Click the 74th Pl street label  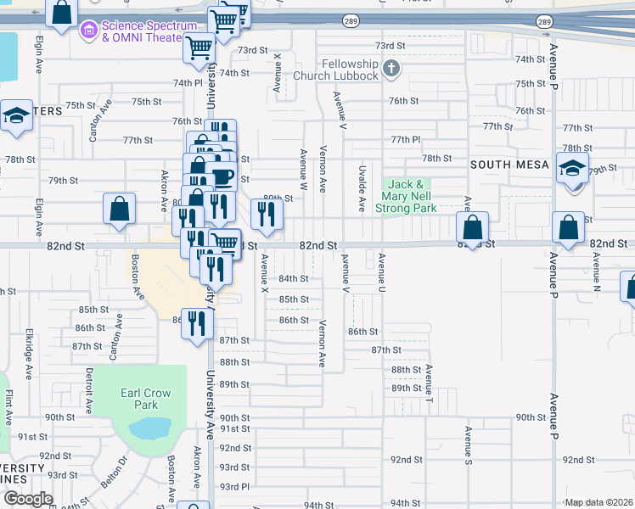click(188, 83)
